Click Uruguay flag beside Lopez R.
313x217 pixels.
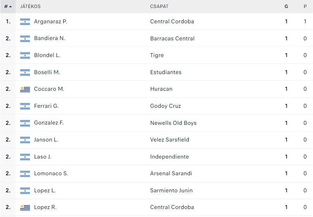point(25,207)
